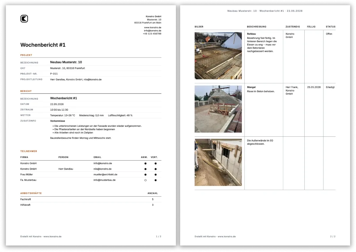This screenshot has height=252, width=356.
Task: Click the Konstro logo icon
Action: click(x=24, y=19)
